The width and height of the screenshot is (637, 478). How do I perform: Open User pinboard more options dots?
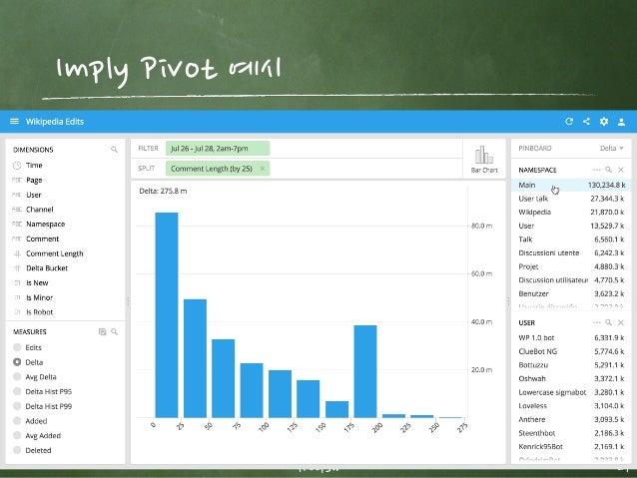[x=596, y=322]
